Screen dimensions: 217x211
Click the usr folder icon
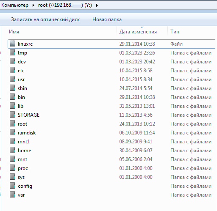click(x=13, y=79)
